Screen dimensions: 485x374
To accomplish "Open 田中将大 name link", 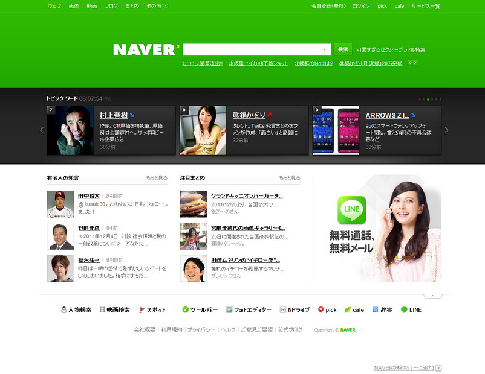I will [x=89, y=196].
